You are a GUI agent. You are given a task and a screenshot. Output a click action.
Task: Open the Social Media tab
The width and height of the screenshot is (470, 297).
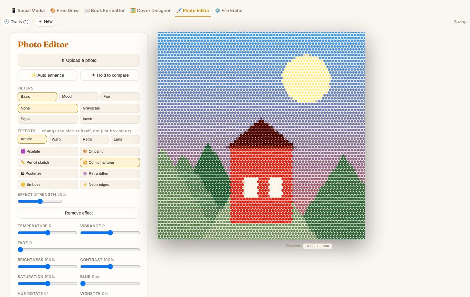click(x=28, y=10)
